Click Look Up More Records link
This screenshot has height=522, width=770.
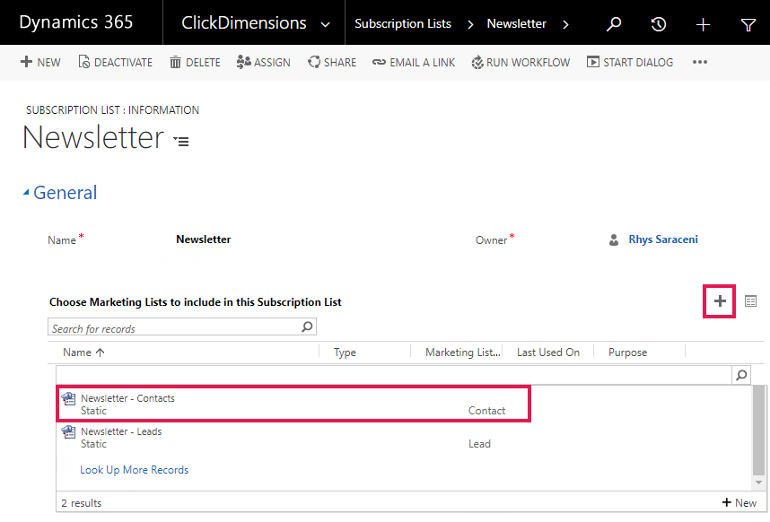134,469
